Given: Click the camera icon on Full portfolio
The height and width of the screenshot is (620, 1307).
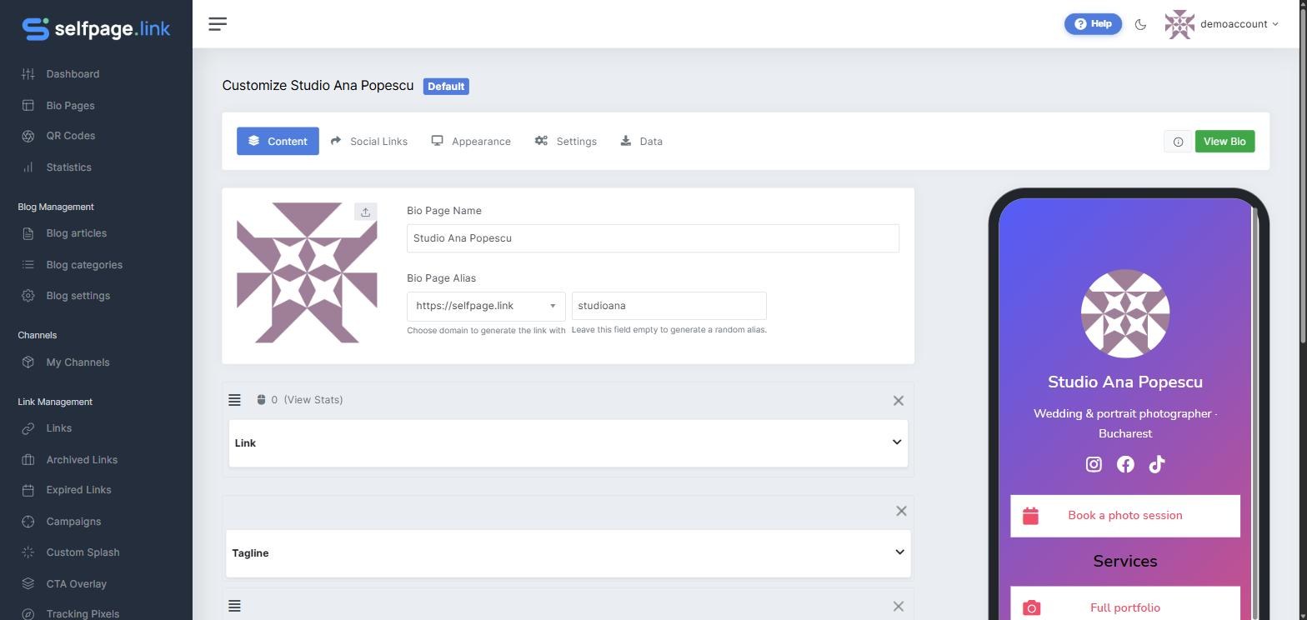Looking at the screenshot, I should coord(1031,608).
